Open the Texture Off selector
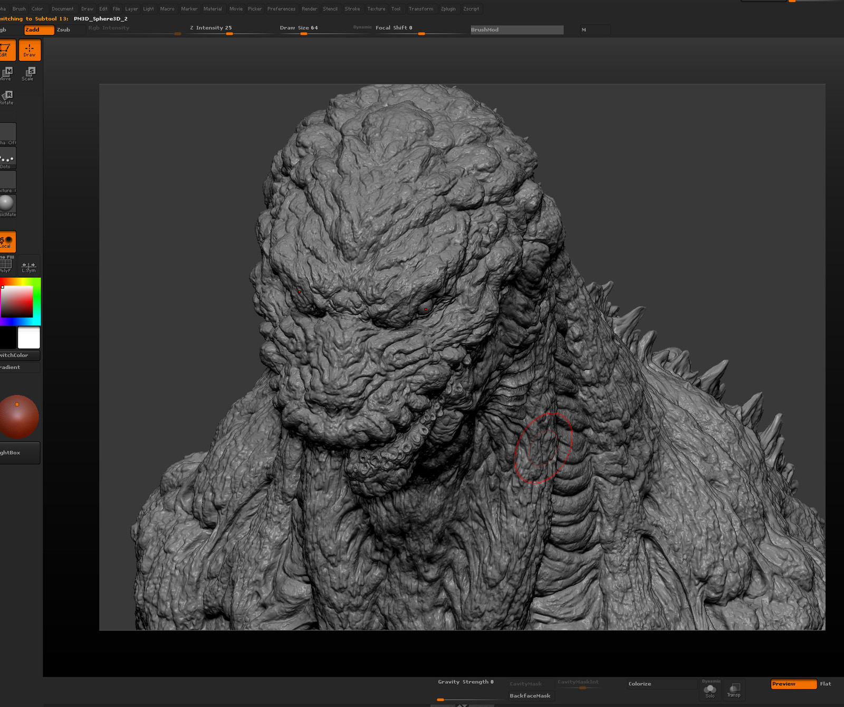This screenshot has width=844, height=707. point(7,182)
